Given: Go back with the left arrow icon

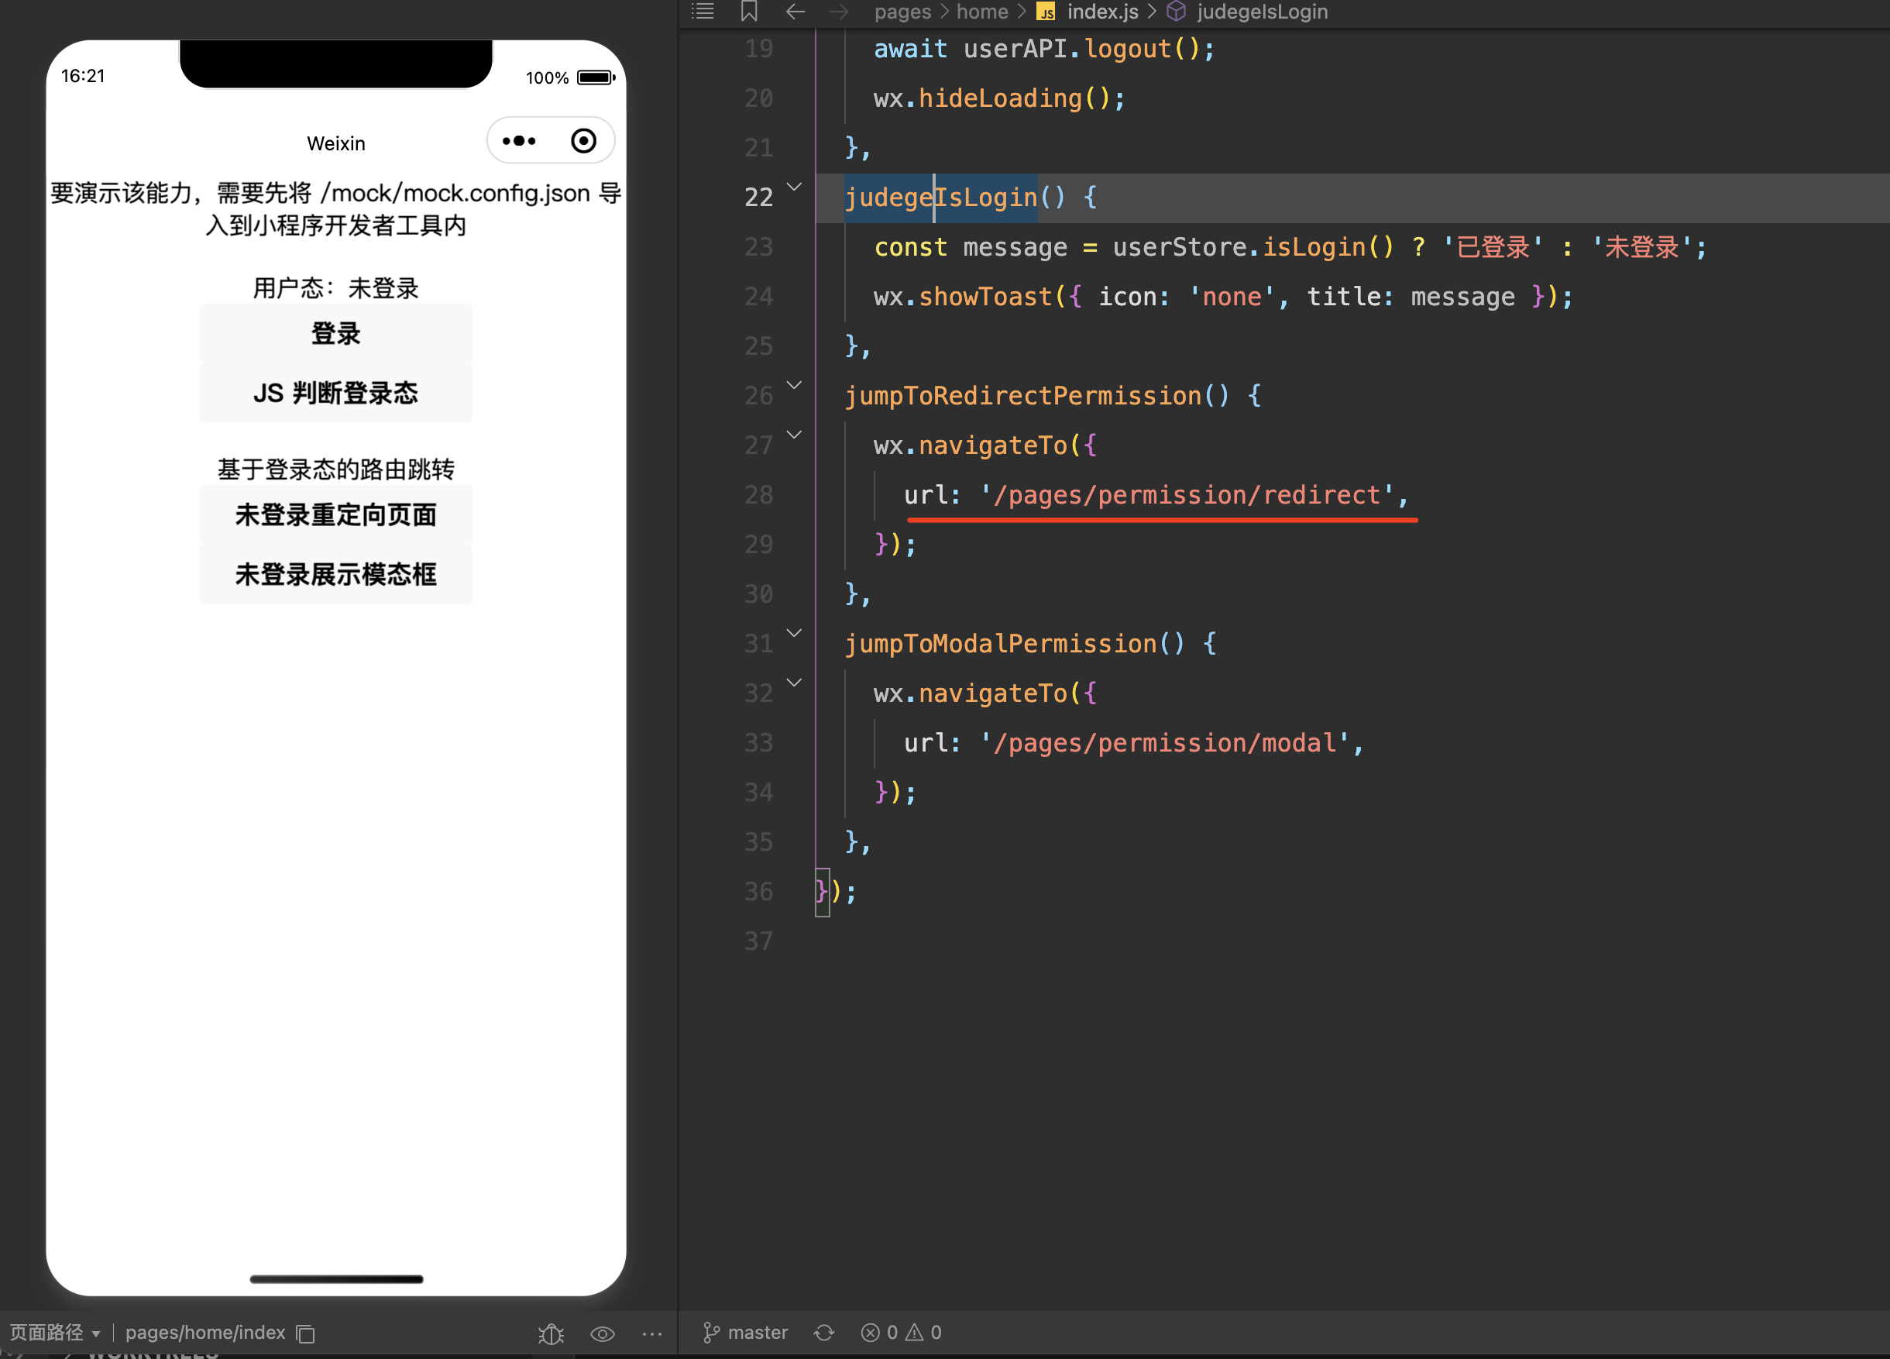Looking at the screenshot, I should pyautogui.click(x=795, y=12).
